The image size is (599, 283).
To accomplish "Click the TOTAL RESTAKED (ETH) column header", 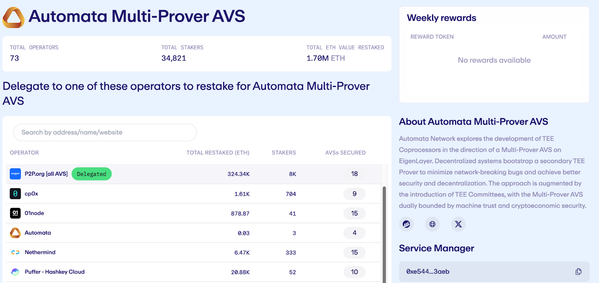I will [x=218, y=153].
